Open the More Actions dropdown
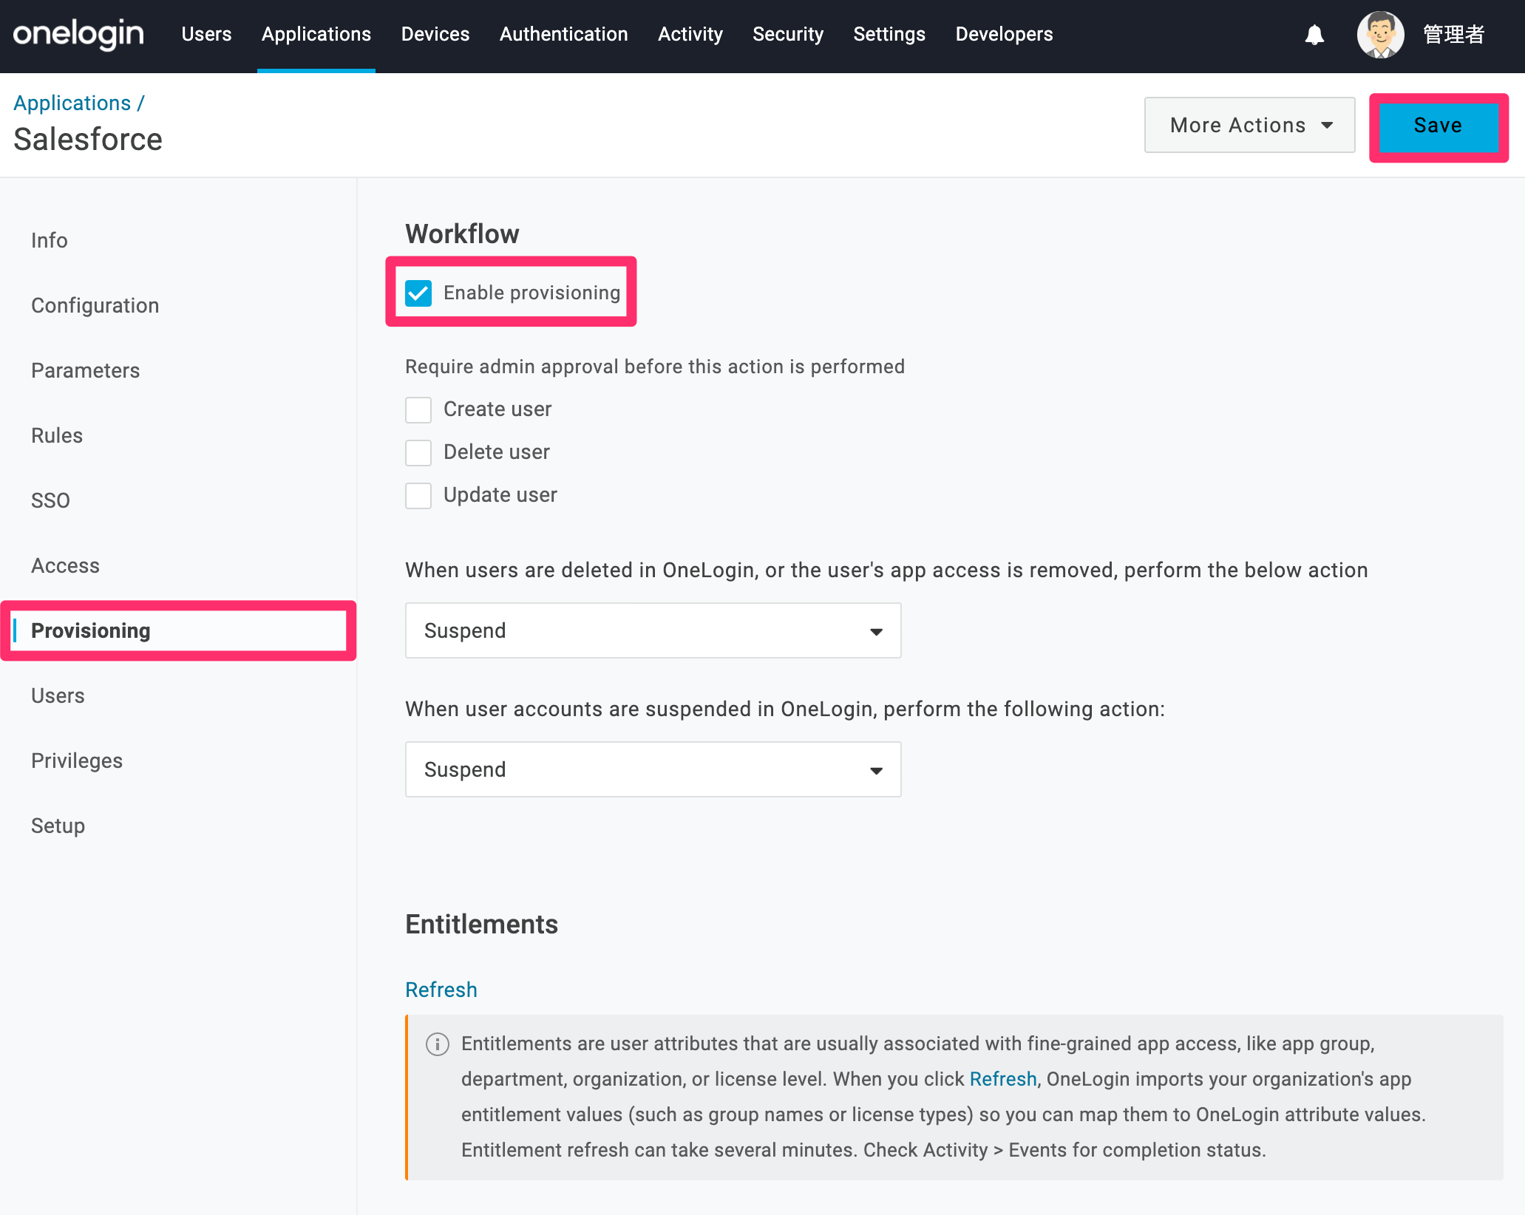The width and height of the screenshot is (1525, 1215). click(x=1249, y=125)
